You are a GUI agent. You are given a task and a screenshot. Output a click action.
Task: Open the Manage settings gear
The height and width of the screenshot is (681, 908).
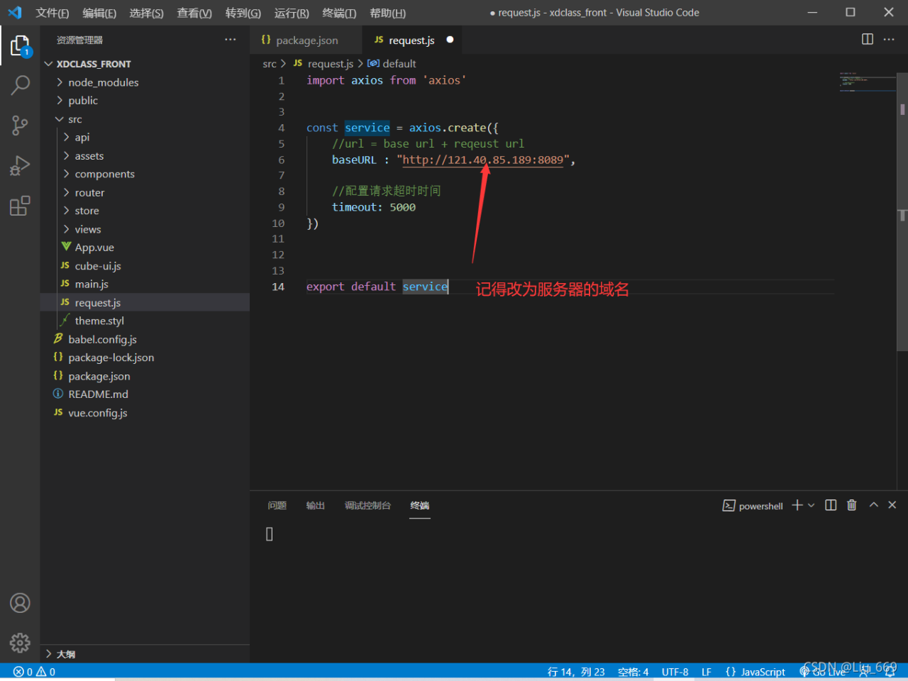[x=20, y=643]
